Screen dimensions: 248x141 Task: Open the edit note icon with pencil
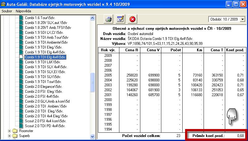tap(120, 19)
